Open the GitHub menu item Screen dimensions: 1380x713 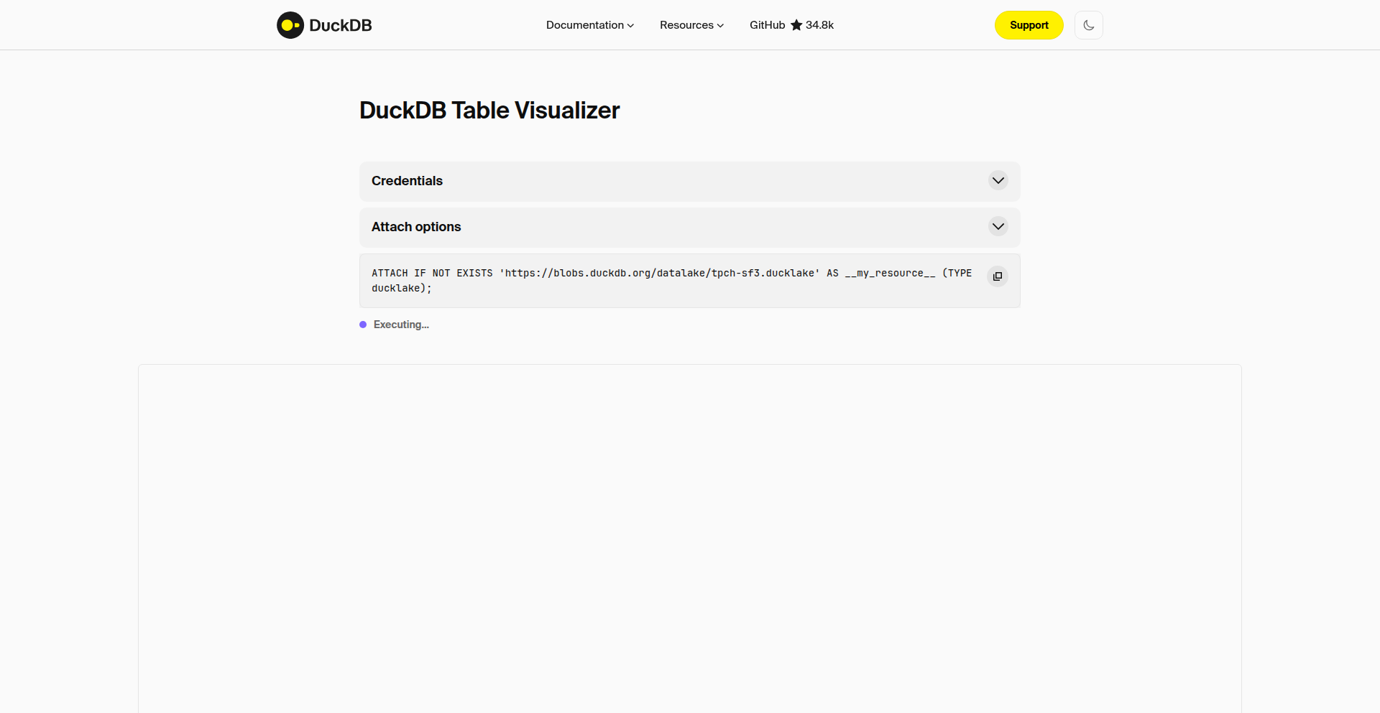click(x=766, y=24)
